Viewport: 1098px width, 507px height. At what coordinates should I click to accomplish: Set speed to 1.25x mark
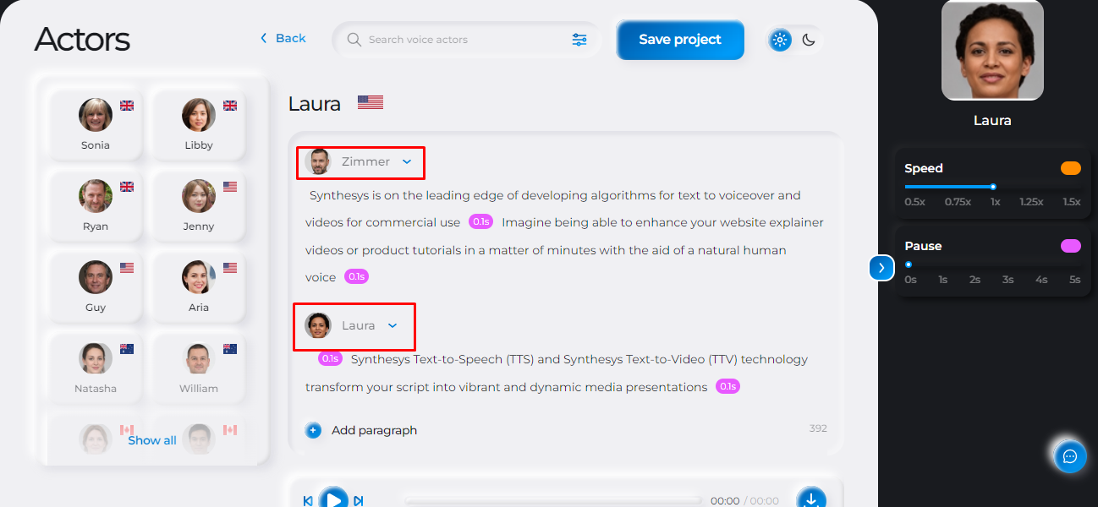point(1031,202)
